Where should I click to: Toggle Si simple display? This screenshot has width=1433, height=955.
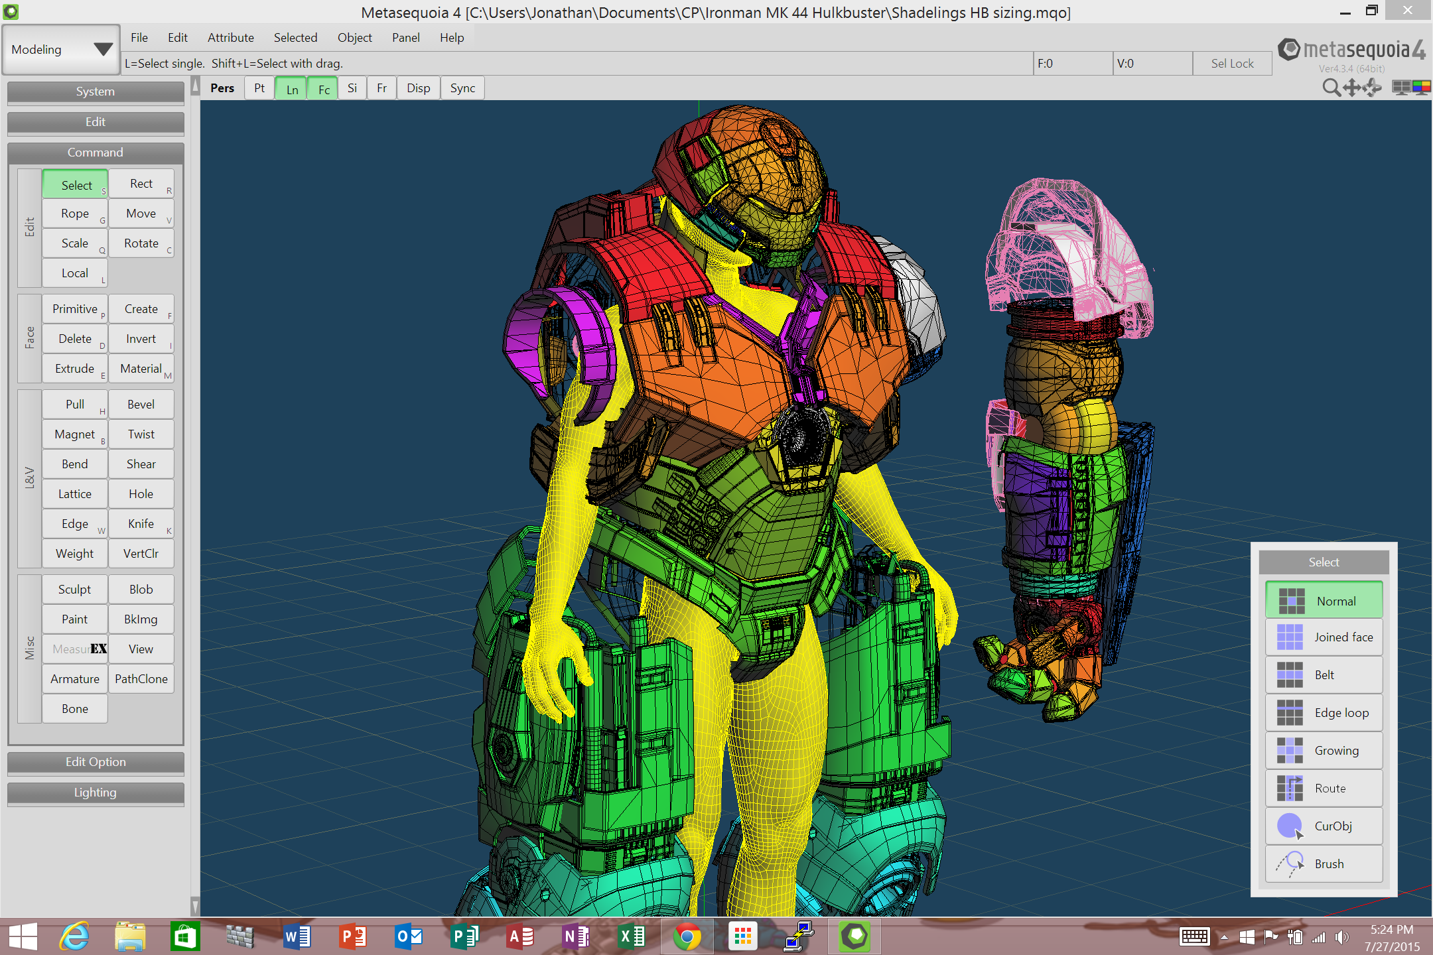tap(352, 88)
